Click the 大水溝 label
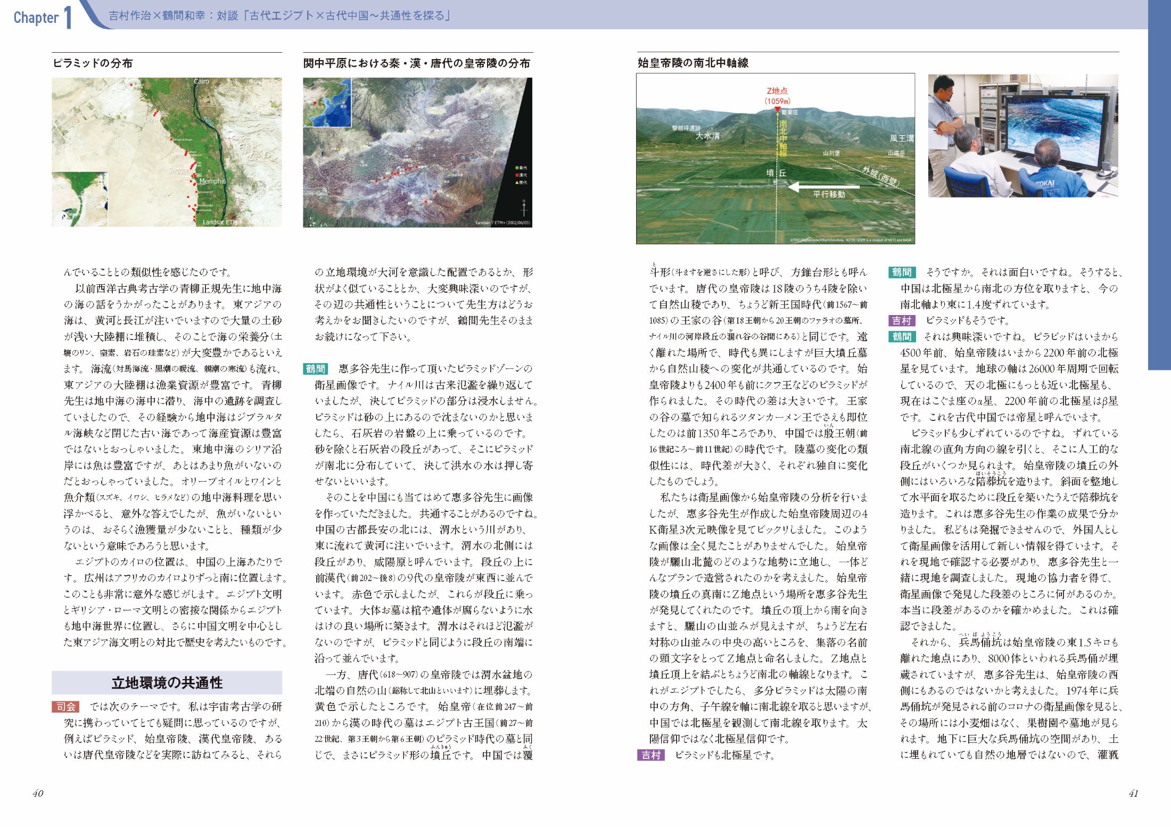This screenshot has height=827, width=1171. coord(708,136)
